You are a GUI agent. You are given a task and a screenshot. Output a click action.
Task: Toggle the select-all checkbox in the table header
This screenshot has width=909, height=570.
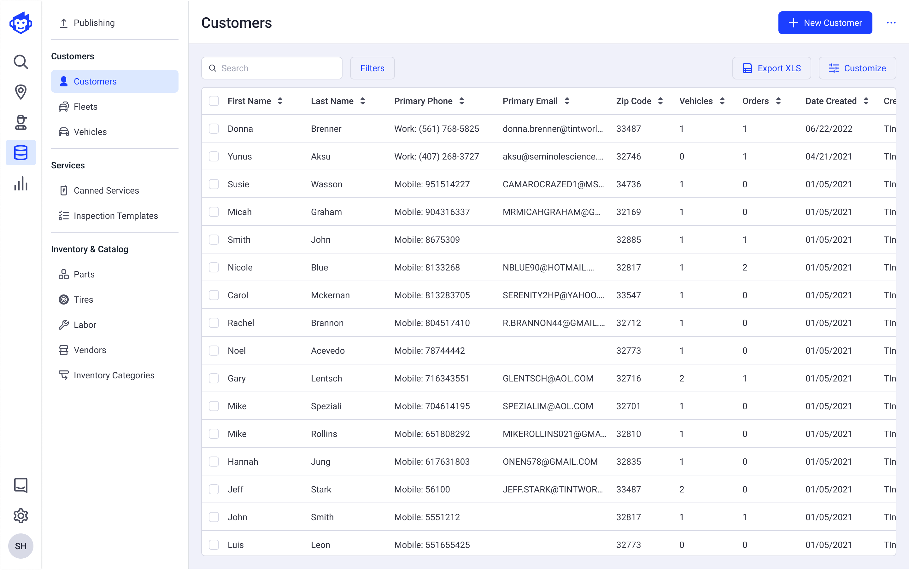(214, 101)
